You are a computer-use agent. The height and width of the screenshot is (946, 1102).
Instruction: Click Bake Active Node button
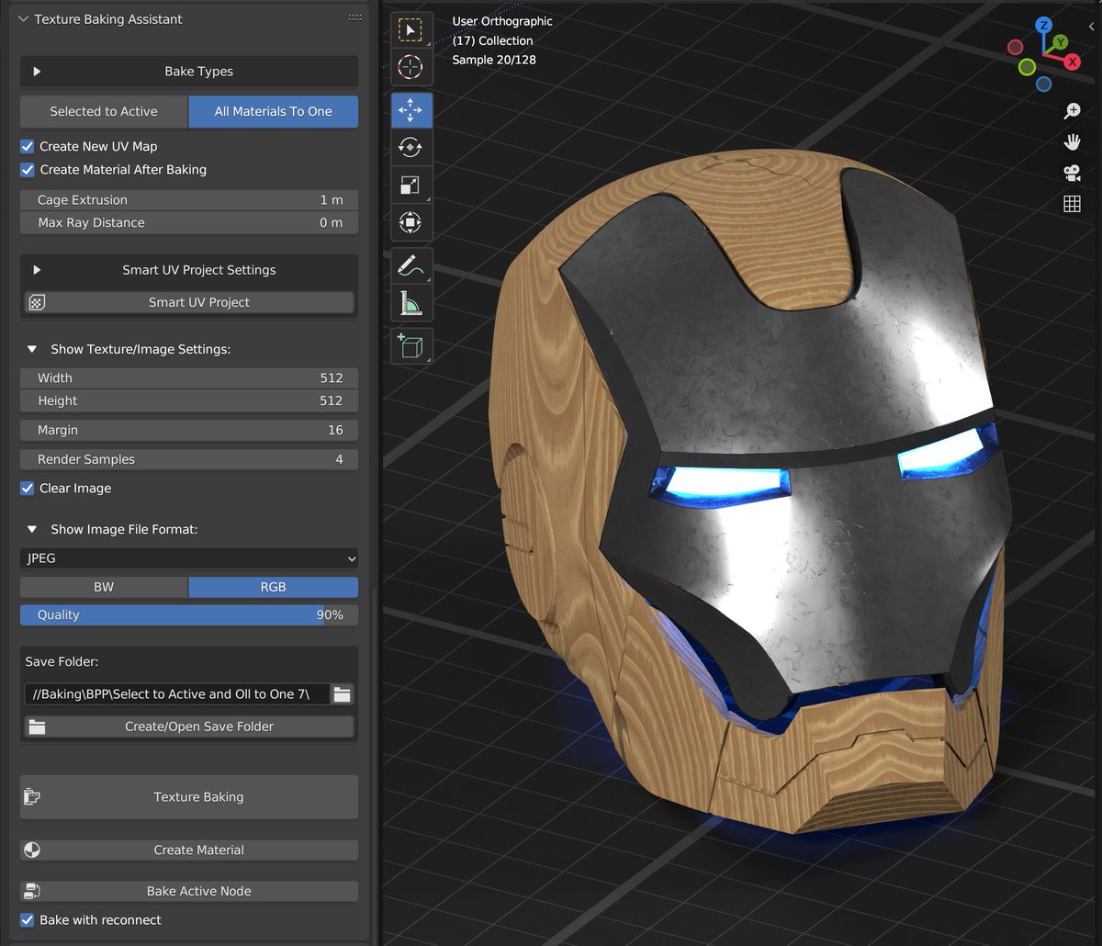coord(189,891)
